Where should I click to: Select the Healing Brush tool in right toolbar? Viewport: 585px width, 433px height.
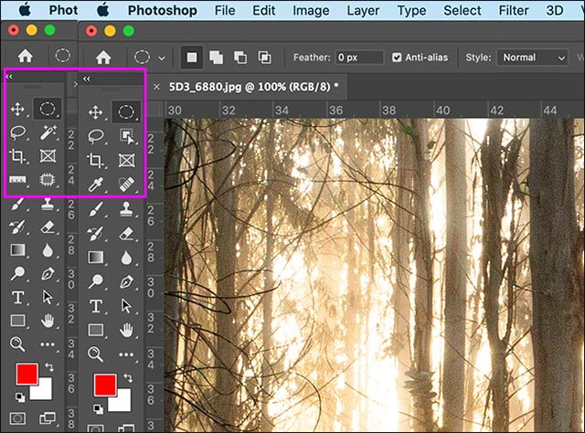(x=126, y=185)
